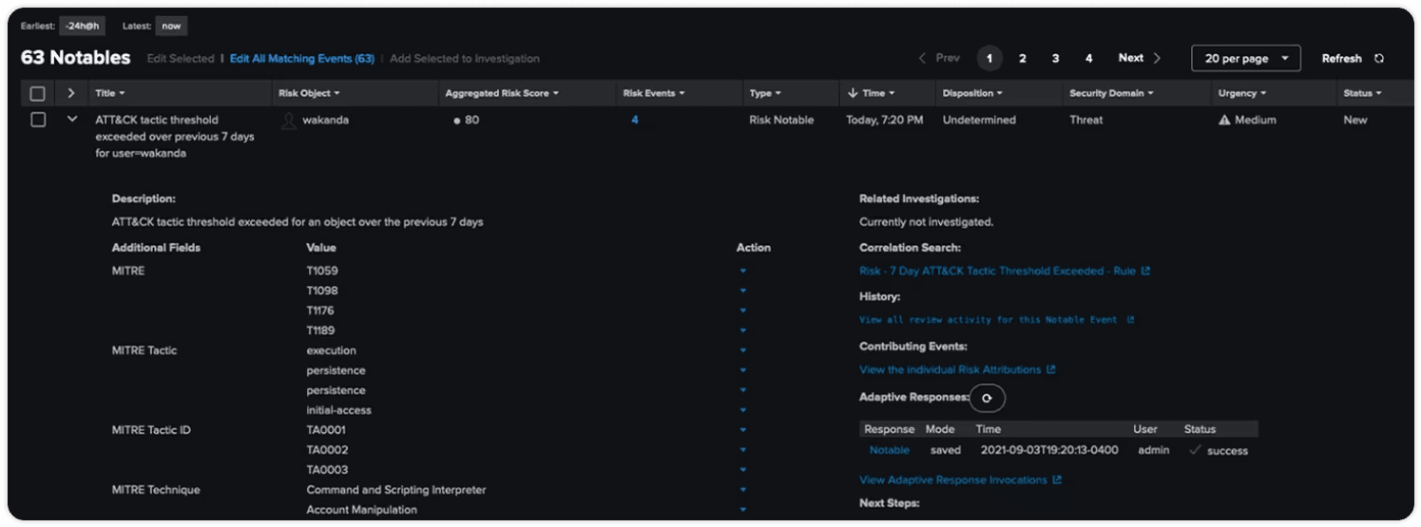Click external link icon next to Risk Attributions
1421x527 pixels.
point(1050,370)
